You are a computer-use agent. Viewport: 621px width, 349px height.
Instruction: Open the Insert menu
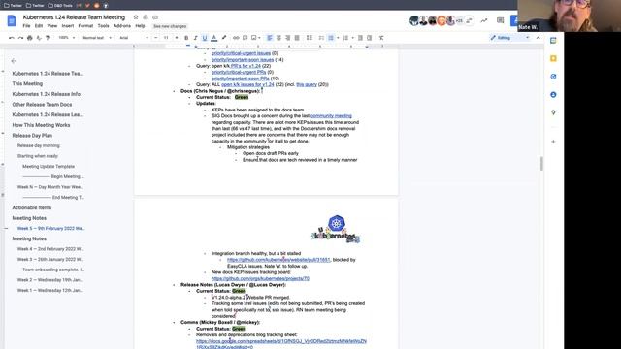pos(68,26)
